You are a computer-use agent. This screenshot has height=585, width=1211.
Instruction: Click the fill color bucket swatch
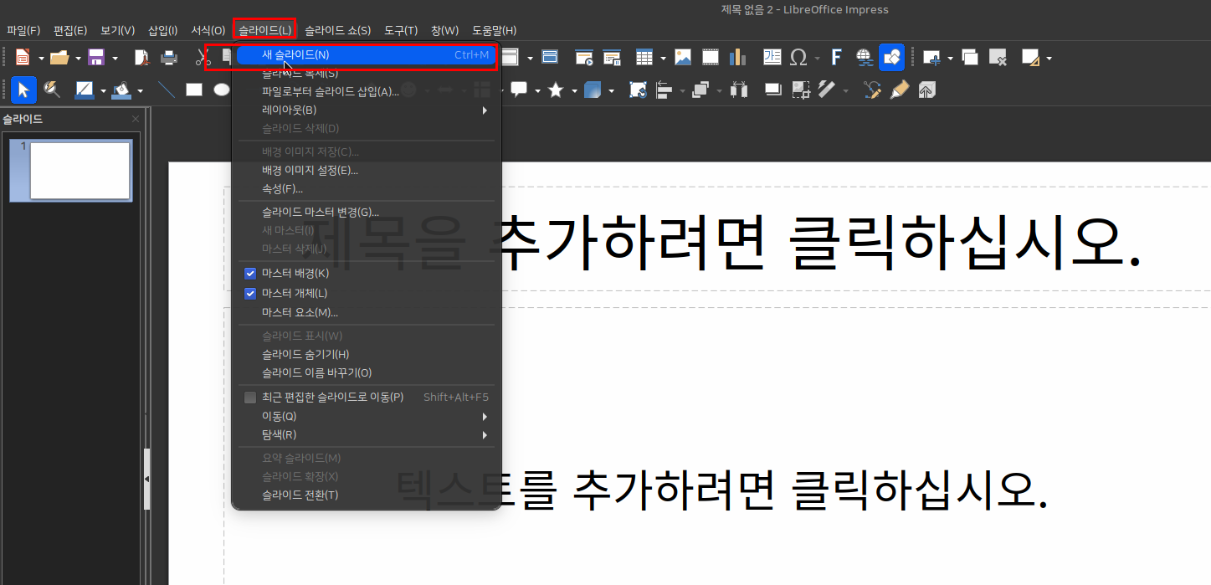click(x=122, y=90)
